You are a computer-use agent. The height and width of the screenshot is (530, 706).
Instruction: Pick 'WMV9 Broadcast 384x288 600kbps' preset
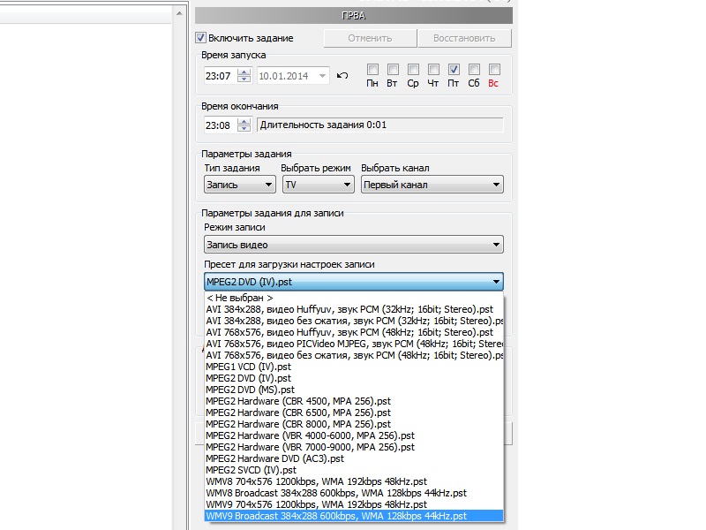(x=336, y=516)
